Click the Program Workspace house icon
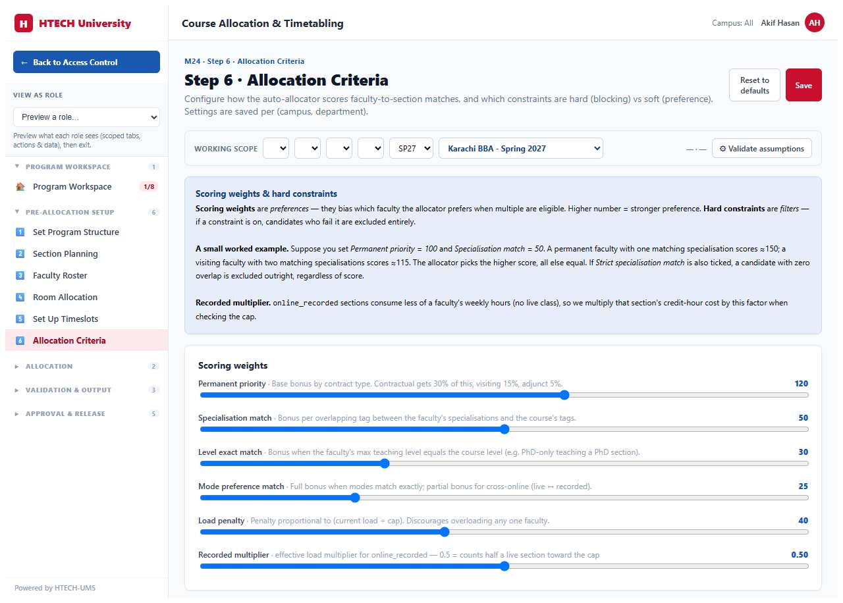 point(20,186)
